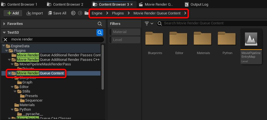The height and width of the screenshot is (120, 267).
Task: Collapse the Stills tree folder
Action: (x=15, y=91)
